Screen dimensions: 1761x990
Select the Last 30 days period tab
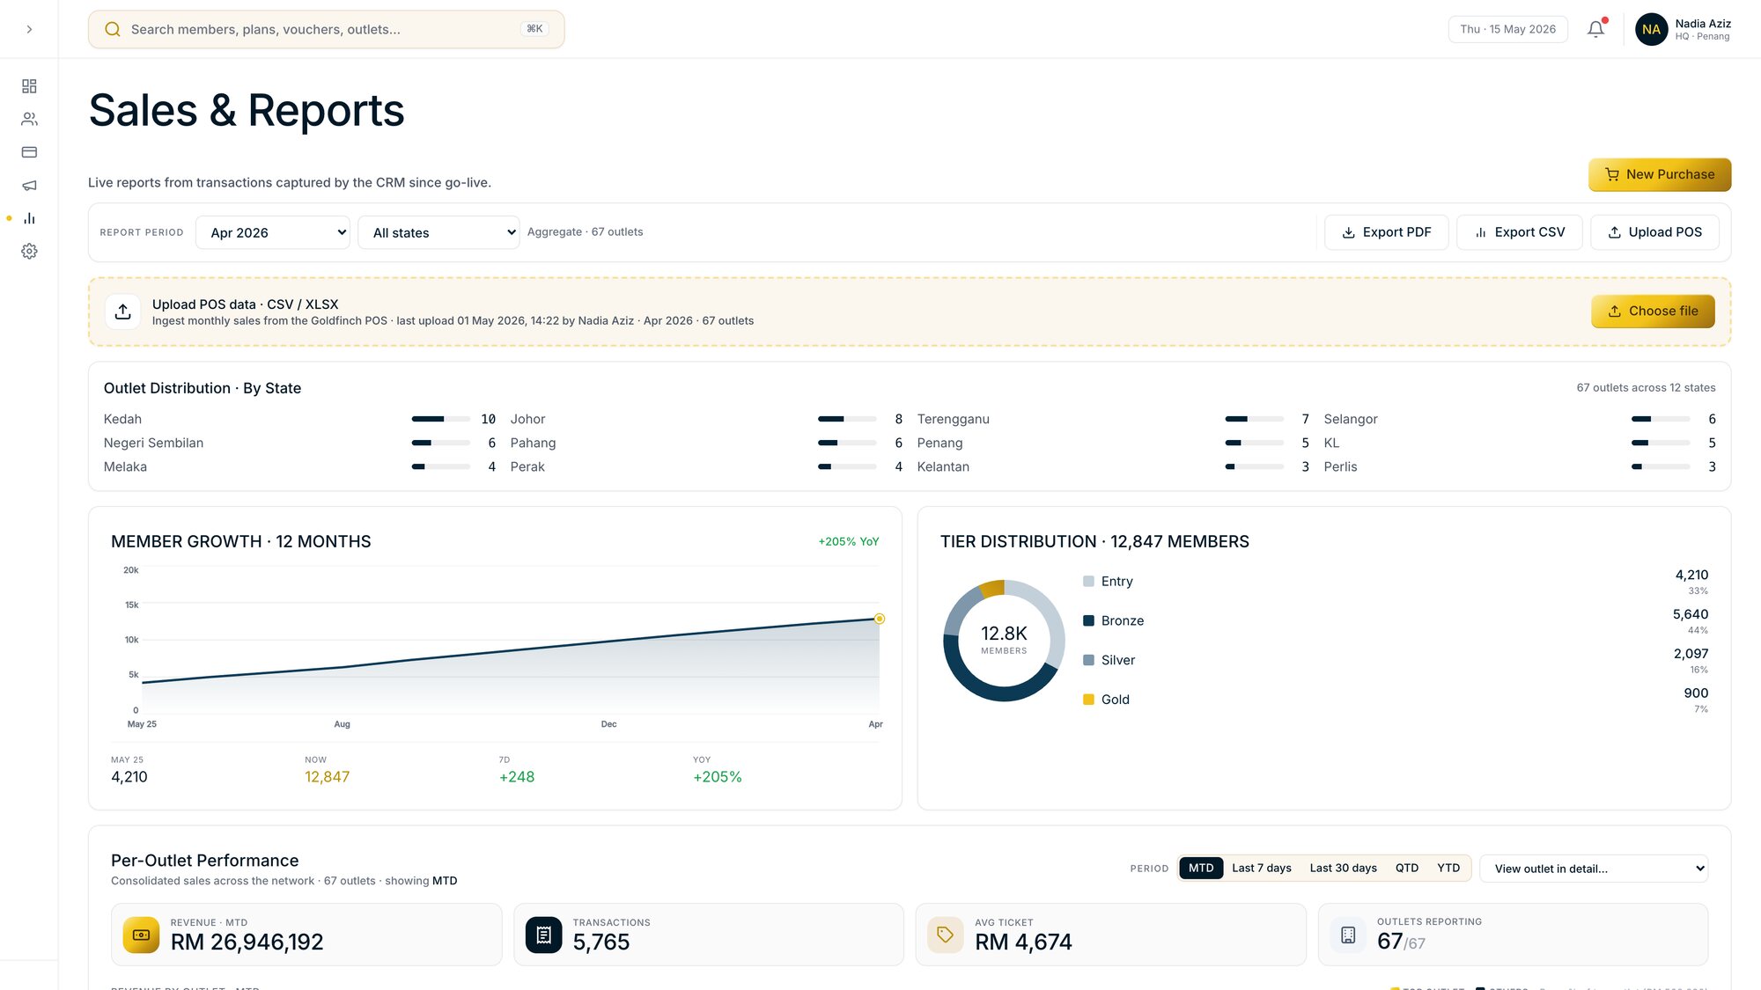tap(1343, 868)
